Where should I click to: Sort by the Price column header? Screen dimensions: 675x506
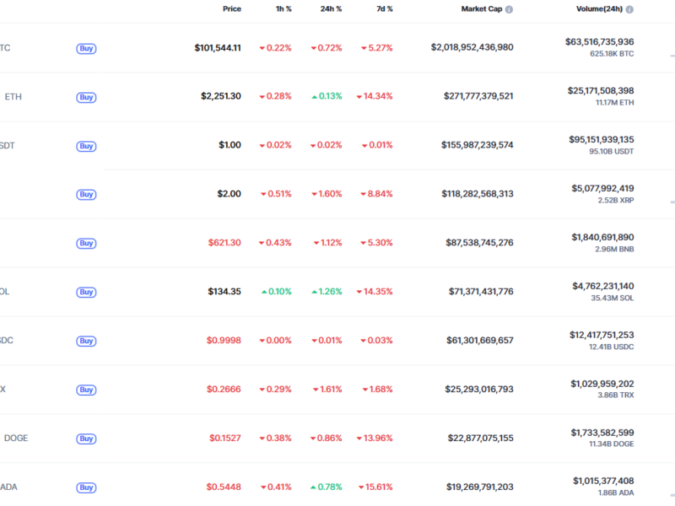[231, 9]
